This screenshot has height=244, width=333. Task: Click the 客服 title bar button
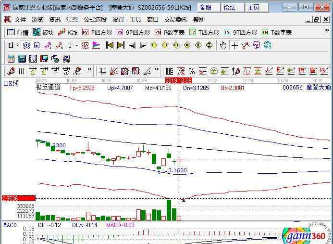point(209,7)
